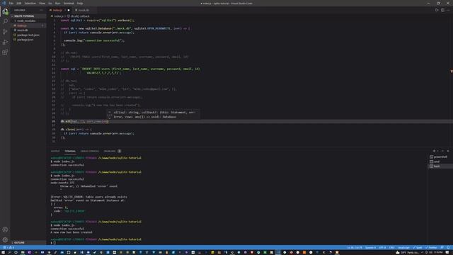Open Cortana circle on the taskbar
This screenshot has width=453, height=255.
click(16, 252)
